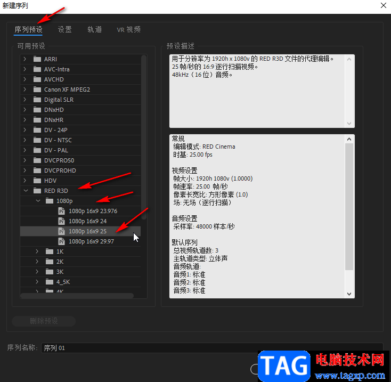Screen dimensions: 391x382
Task: Open the 轨道 tab
Action: pos(94,30)
